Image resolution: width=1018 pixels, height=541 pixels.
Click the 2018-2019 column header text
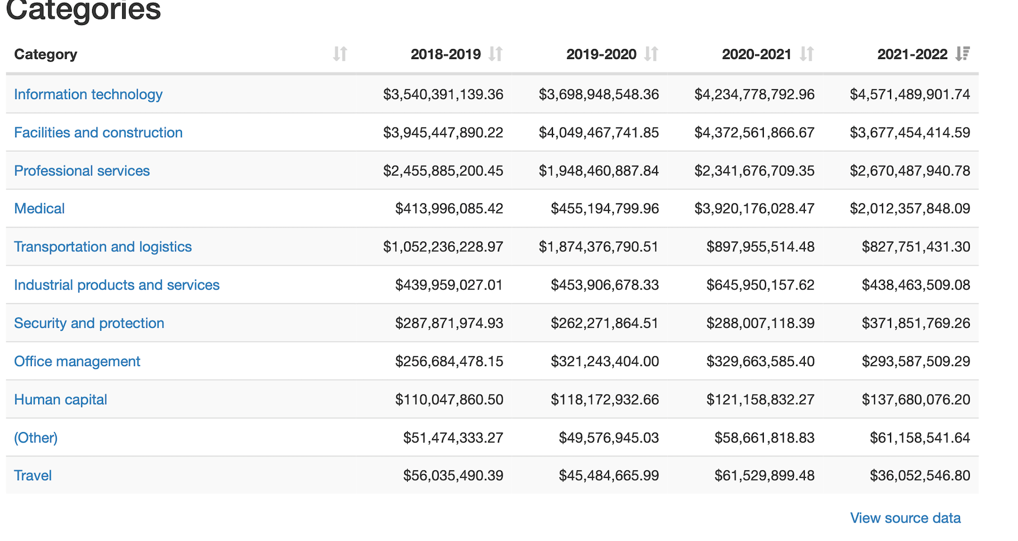point(445,54)
